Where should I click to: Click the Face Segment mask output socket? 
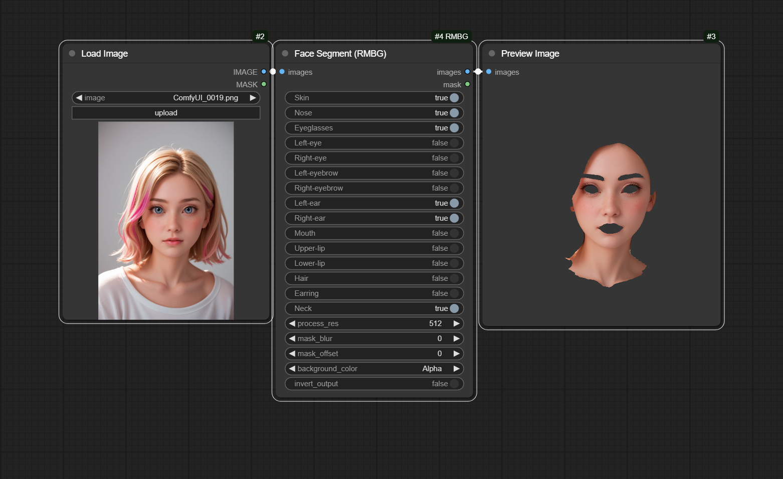click(467, 84)
